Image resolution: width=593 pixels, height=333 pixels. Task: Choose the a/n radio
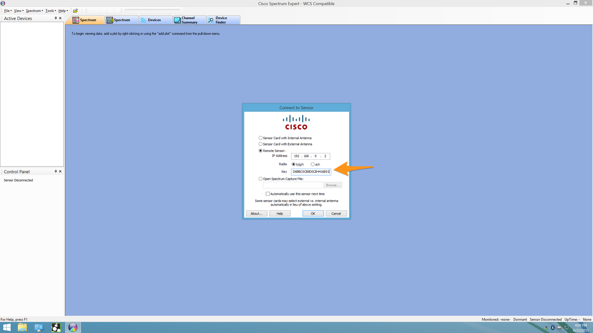(313, 165)
